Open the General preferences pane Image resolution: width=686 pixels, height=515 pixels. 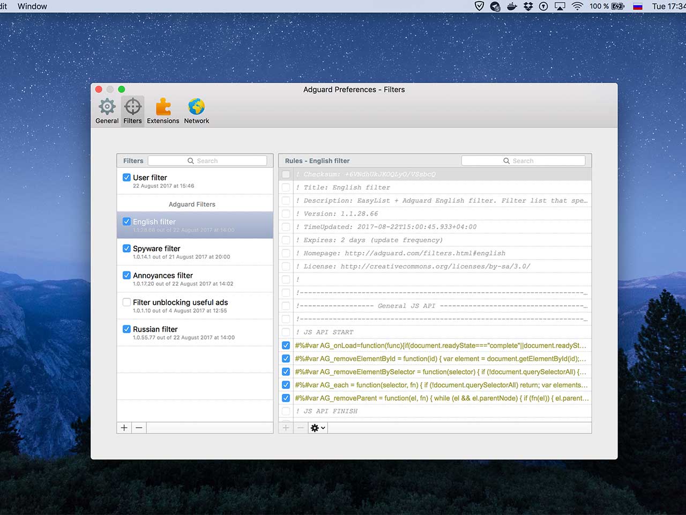[x=107, y=111]
